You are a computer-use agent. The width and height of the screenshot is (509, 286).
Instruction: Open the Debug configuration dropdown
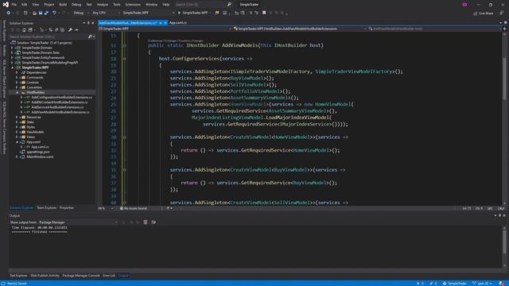[x=80, y=13]
